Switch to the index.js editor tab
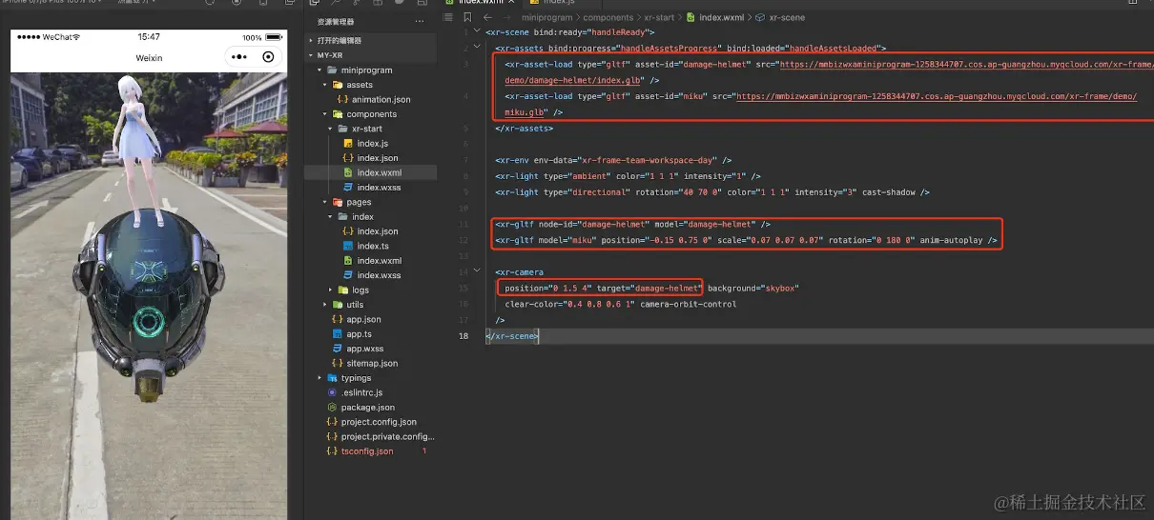The image size is (1154, 520). [558, 3]
